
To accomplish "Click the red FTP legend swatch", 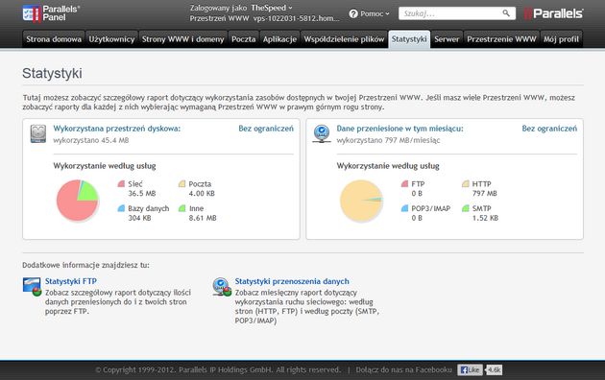I will (404, 184).
